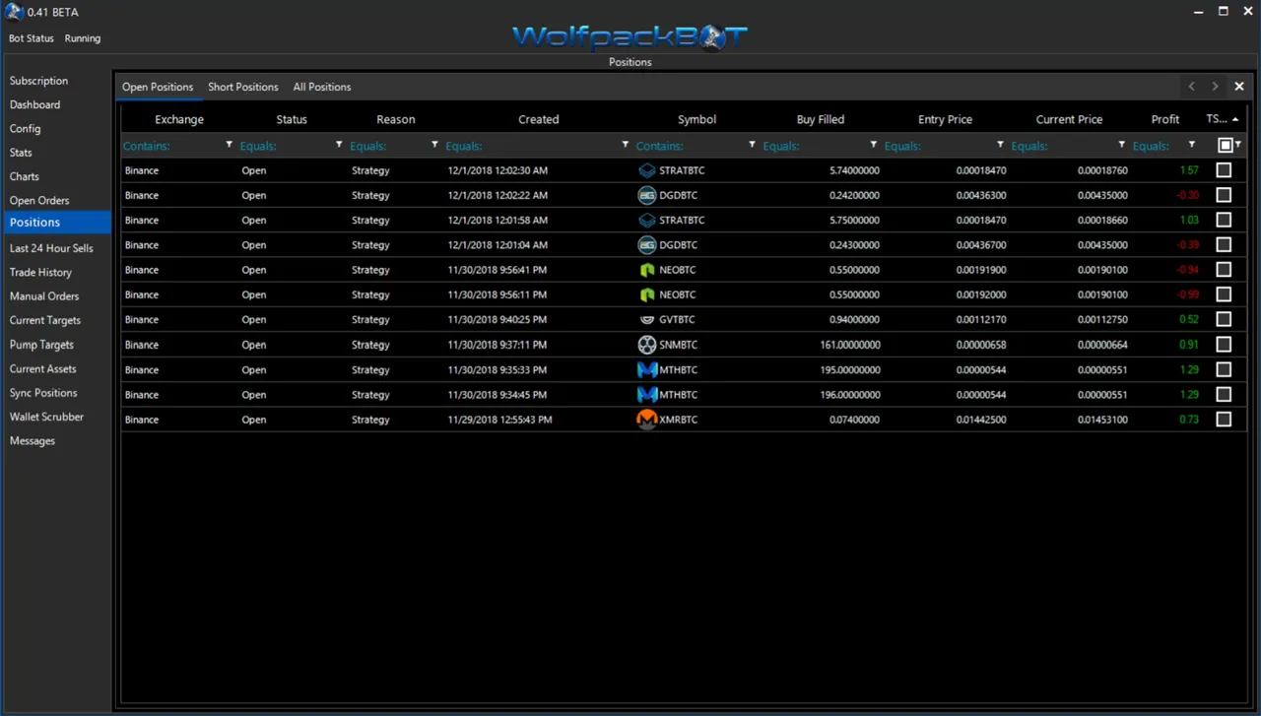
Task: Click the STRAT coin icon at 12:01:58 AM row
Action: pos(646,220)
